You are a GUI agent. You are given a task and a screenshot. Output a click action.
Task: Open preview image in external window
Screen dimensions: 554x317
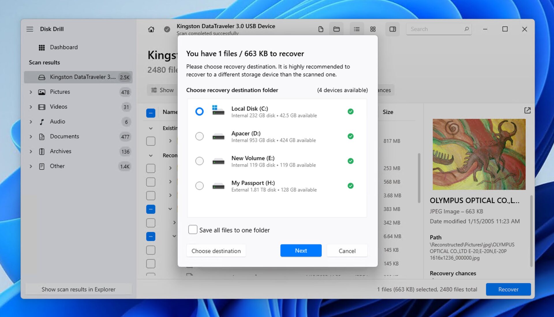(x=527, y=110)
